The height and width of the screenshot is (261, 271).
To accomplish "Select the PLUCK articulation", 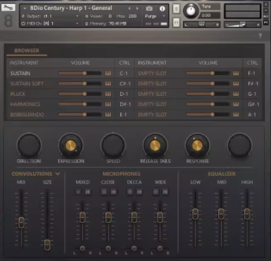I will tap(18, 94).
